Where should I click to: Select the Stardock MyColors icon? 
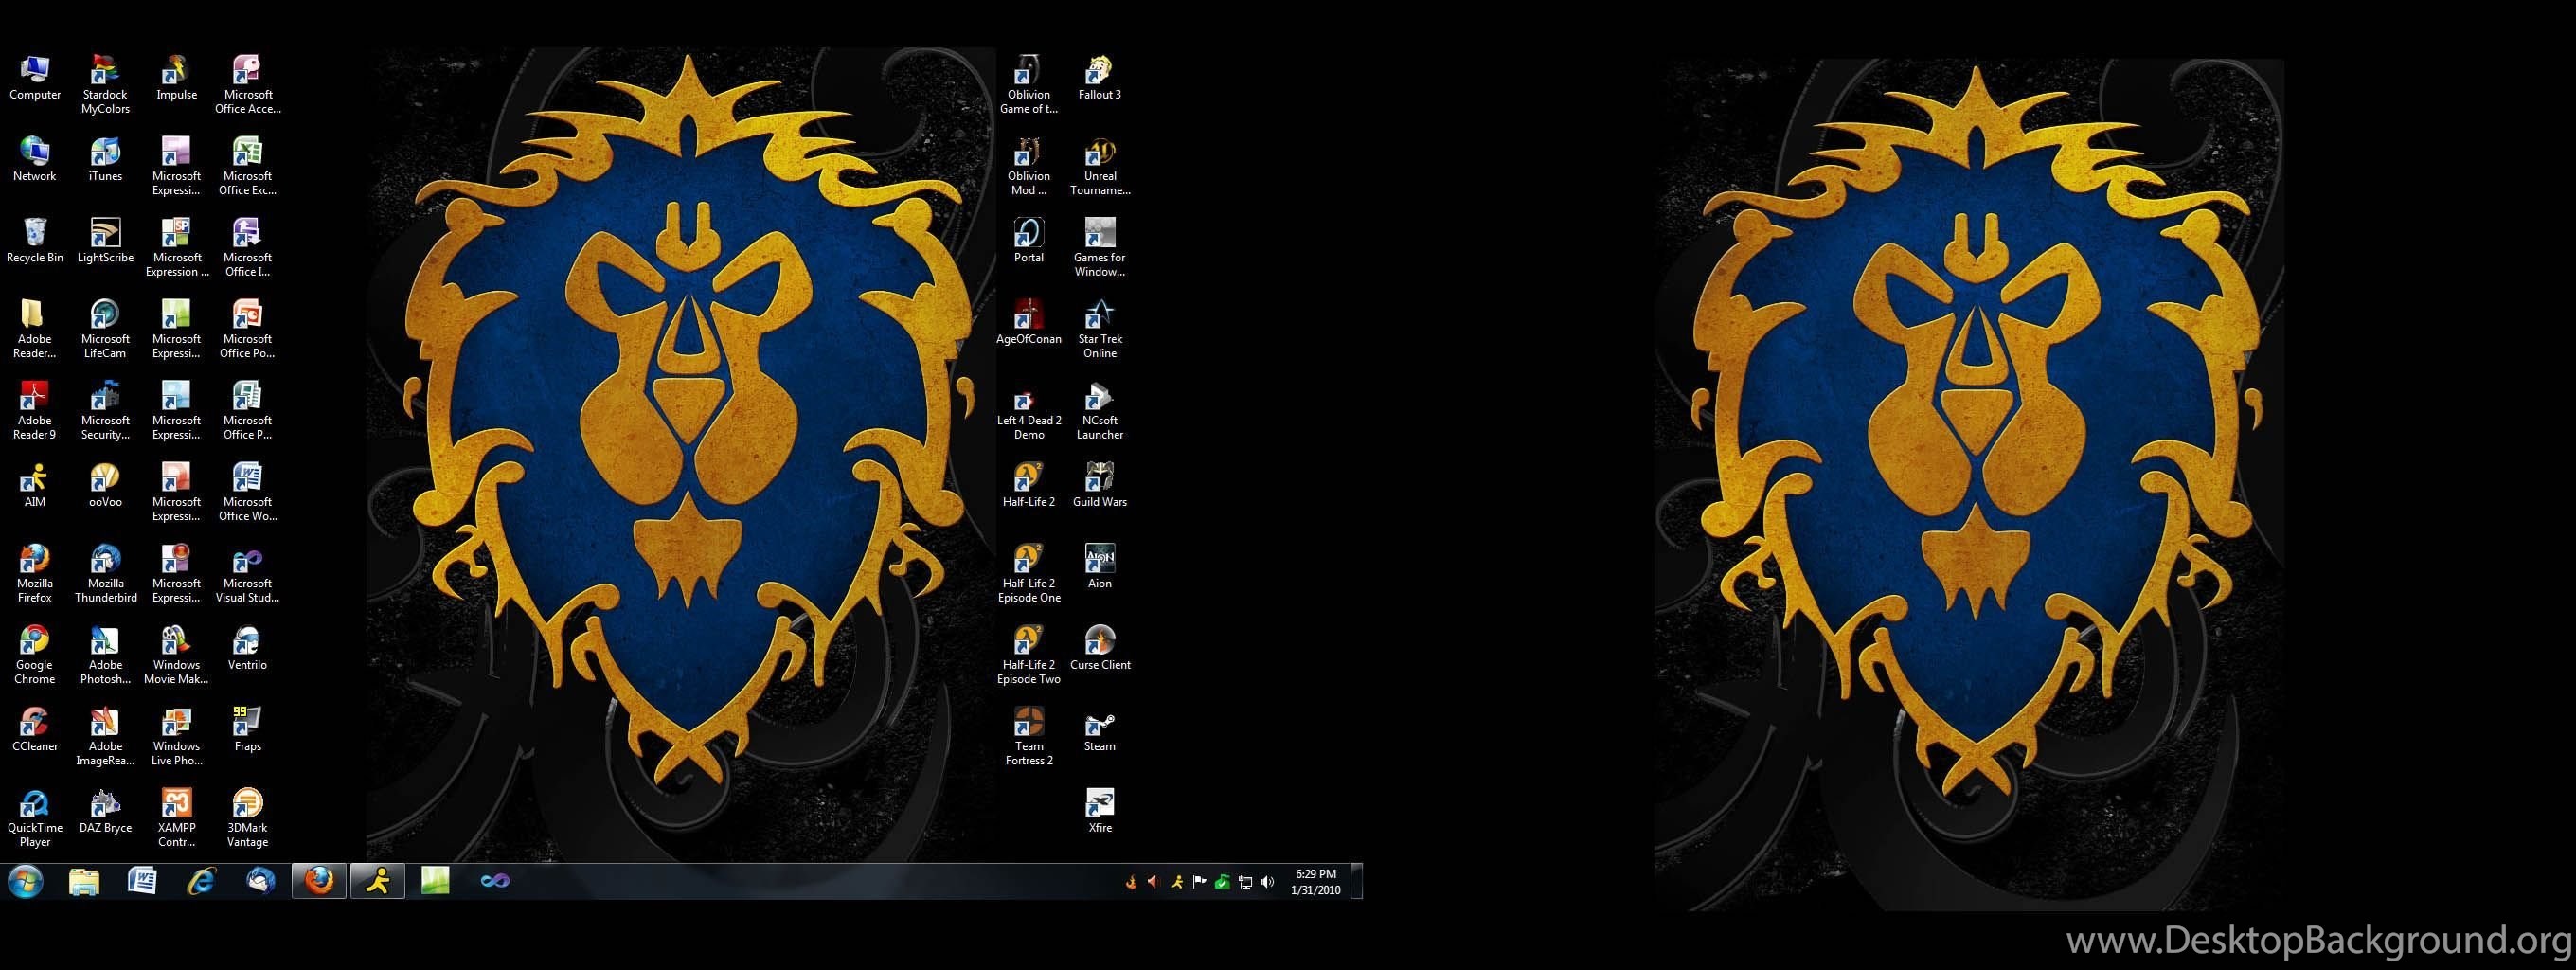tap(105, 85)
